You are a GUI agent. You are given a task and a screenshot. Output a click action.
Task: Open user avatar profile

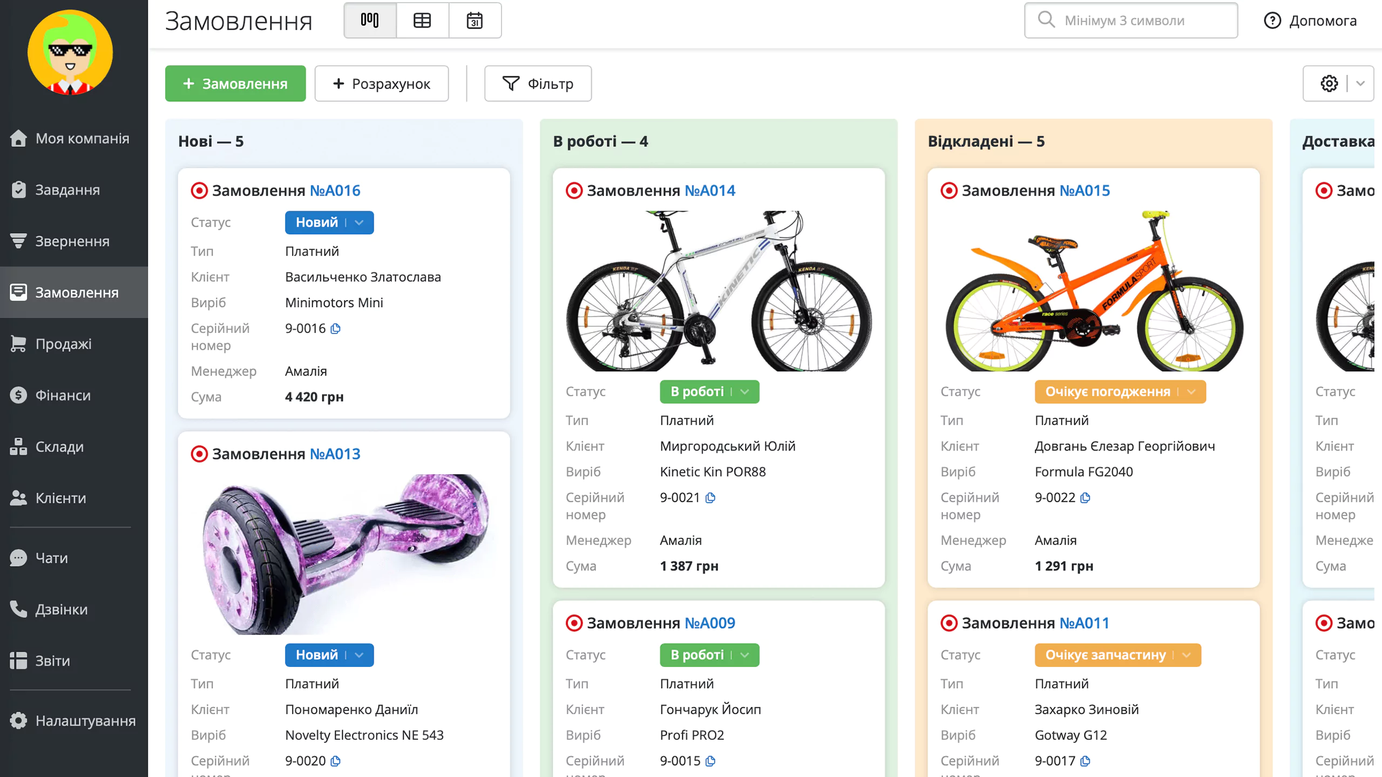pos(70,52)
